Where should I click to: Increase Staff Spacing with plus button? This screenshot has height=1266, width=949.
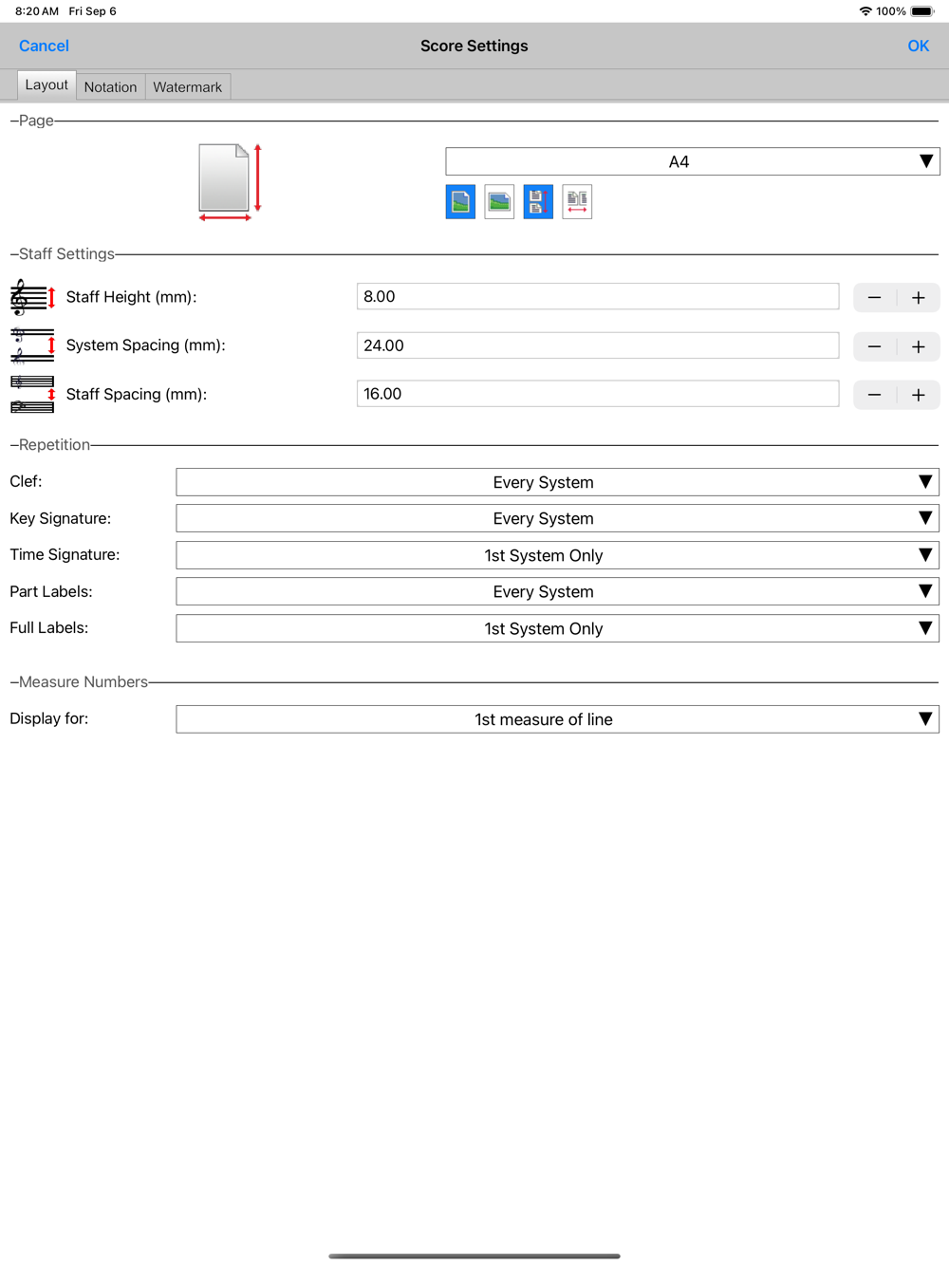click(919, 395)
